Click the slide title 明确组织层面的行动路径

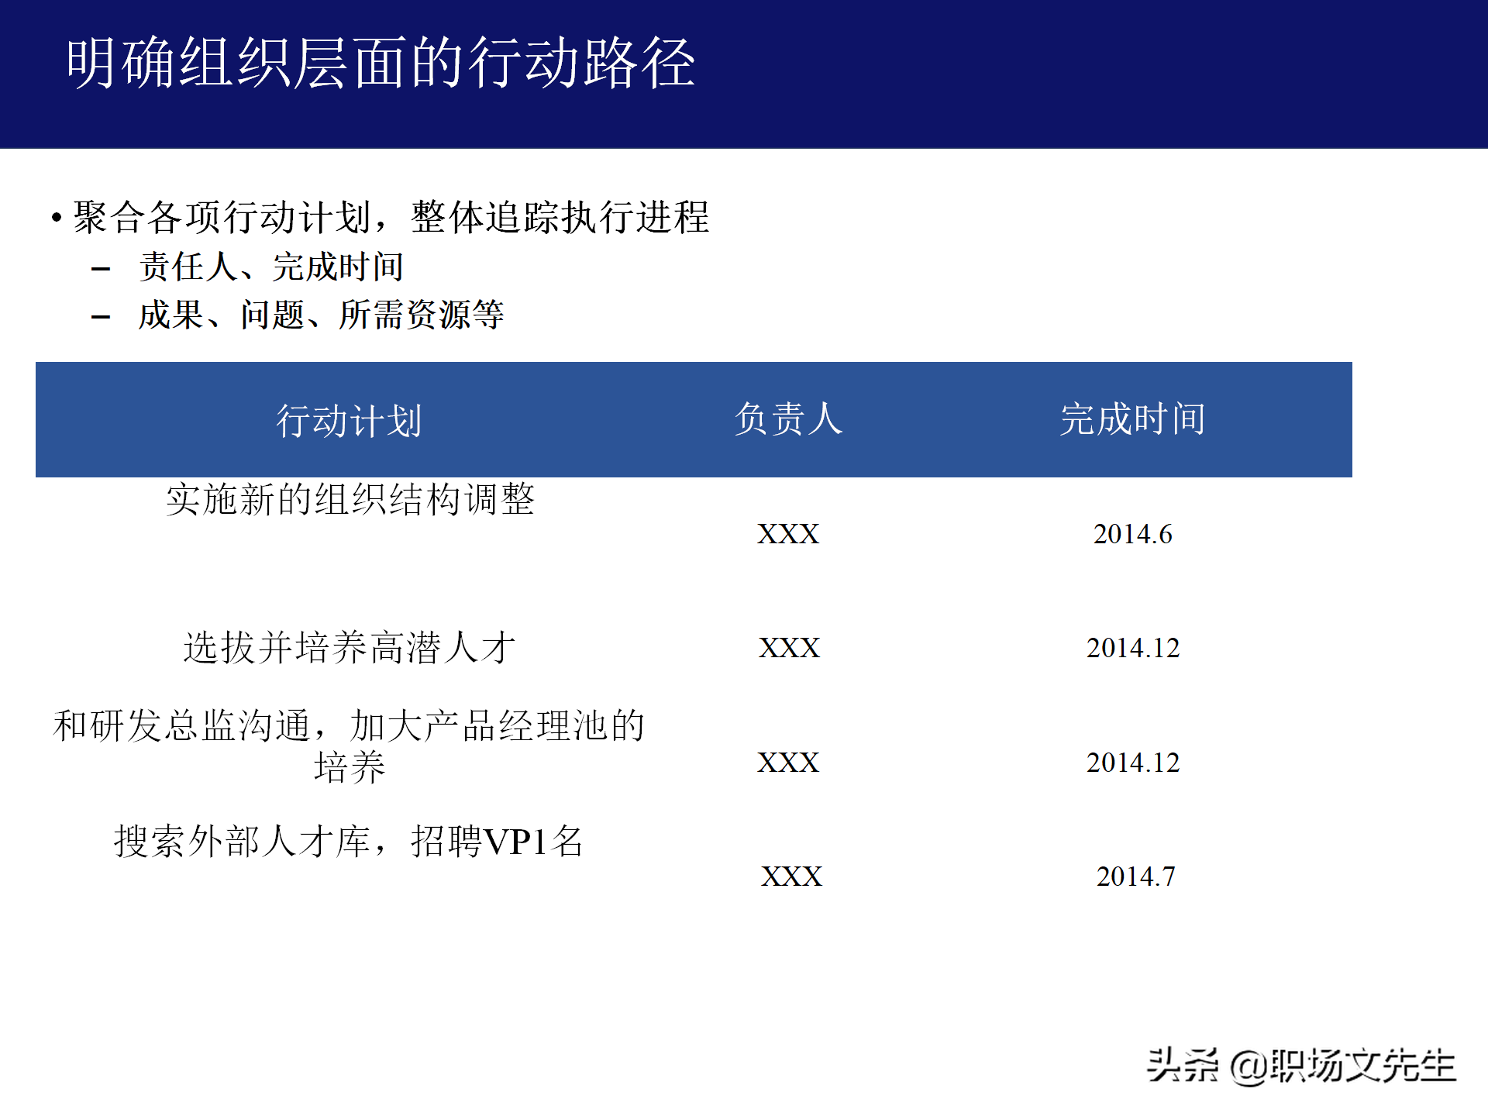pyautogui.click(x=381, y=63)
